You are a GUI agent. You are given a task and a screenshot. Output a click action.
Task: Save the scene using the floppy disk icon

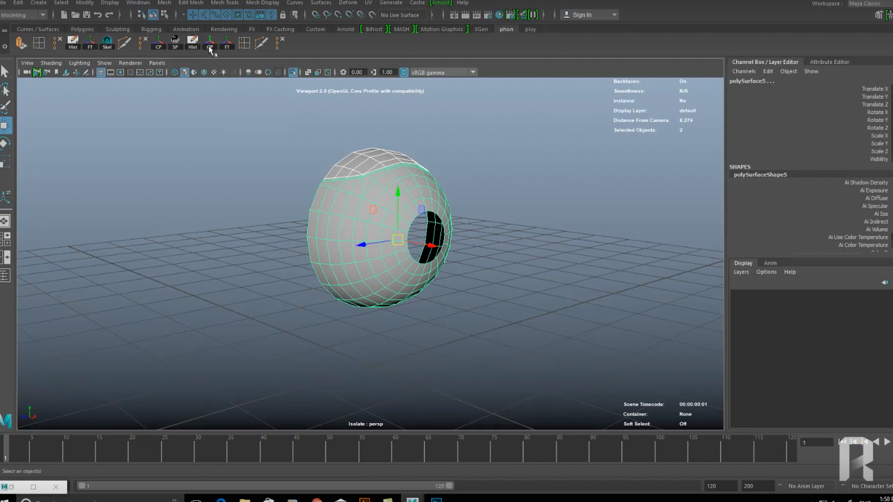[x=86, y=14]
